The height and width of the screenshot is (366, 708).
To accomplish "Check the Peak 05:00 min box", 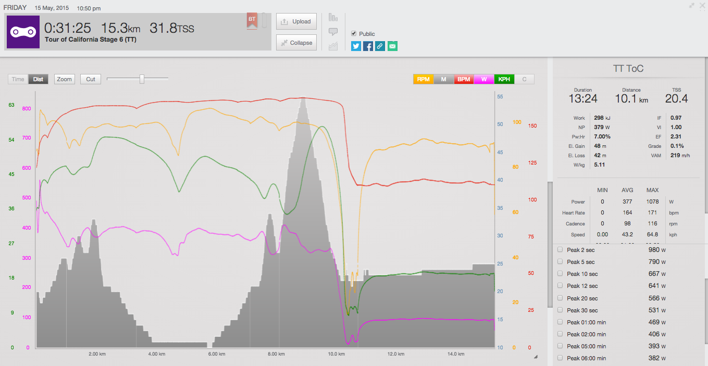I will pos(560,346).
